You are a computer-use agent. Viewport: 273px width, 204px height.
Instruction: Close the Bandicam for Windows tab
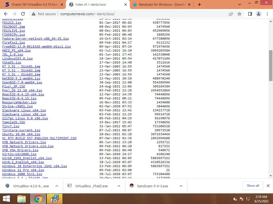[190, 5]
